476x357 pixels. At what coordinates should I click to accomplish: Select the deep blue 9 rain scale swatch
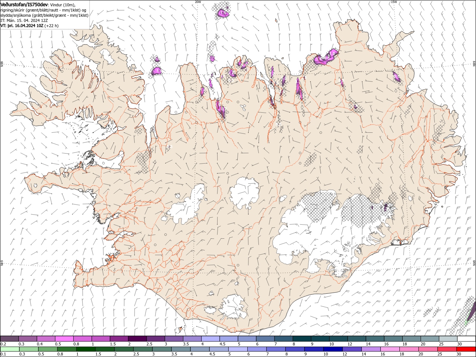[314, 349]
